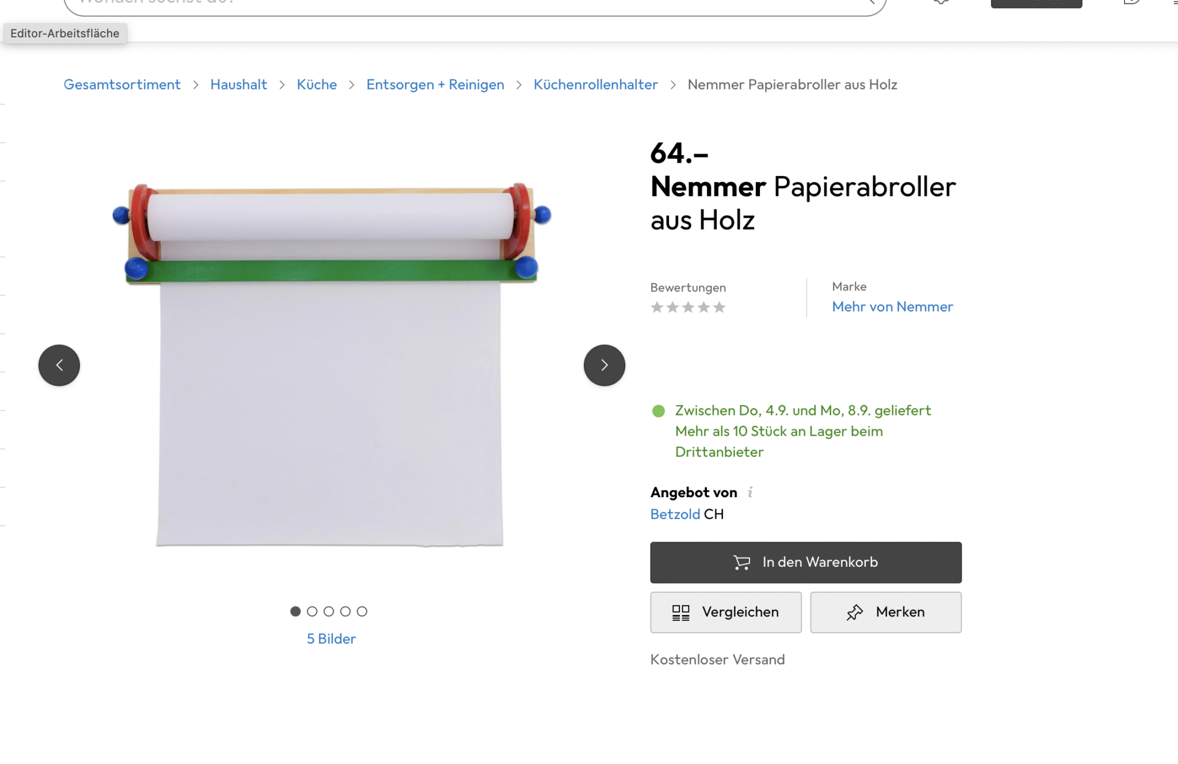This screenshot has width=1178, height=764.
Task: Click the shopping cart icon in Warenkorb button
Action: (742, 562)
